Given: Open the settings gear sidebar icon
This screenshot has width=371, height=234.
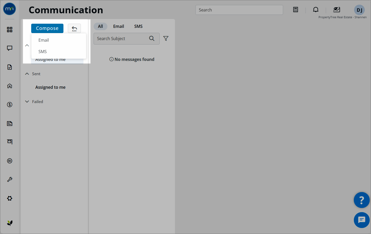Looking at the screenshot, I should coord(10,198).
